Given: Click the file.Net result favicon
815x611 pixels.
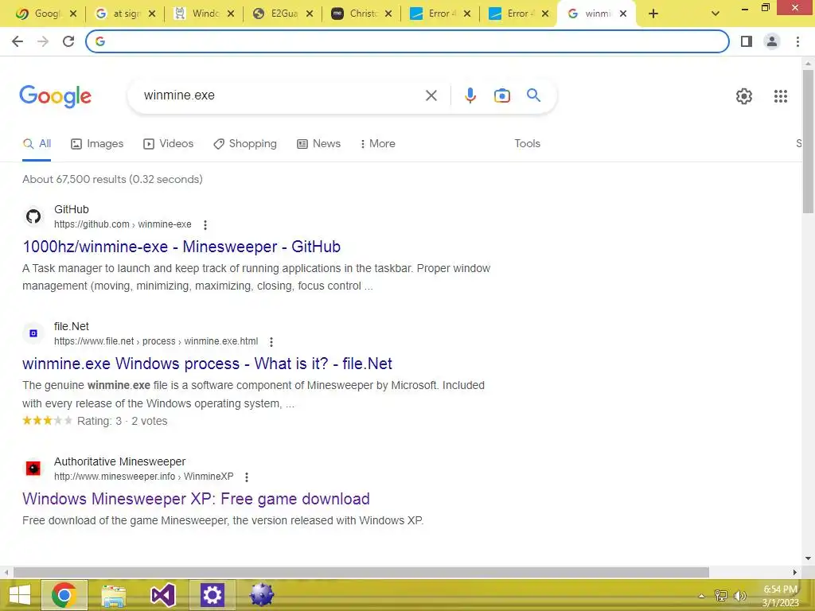Looking at the screenshot, I should [x=33, y=333].
